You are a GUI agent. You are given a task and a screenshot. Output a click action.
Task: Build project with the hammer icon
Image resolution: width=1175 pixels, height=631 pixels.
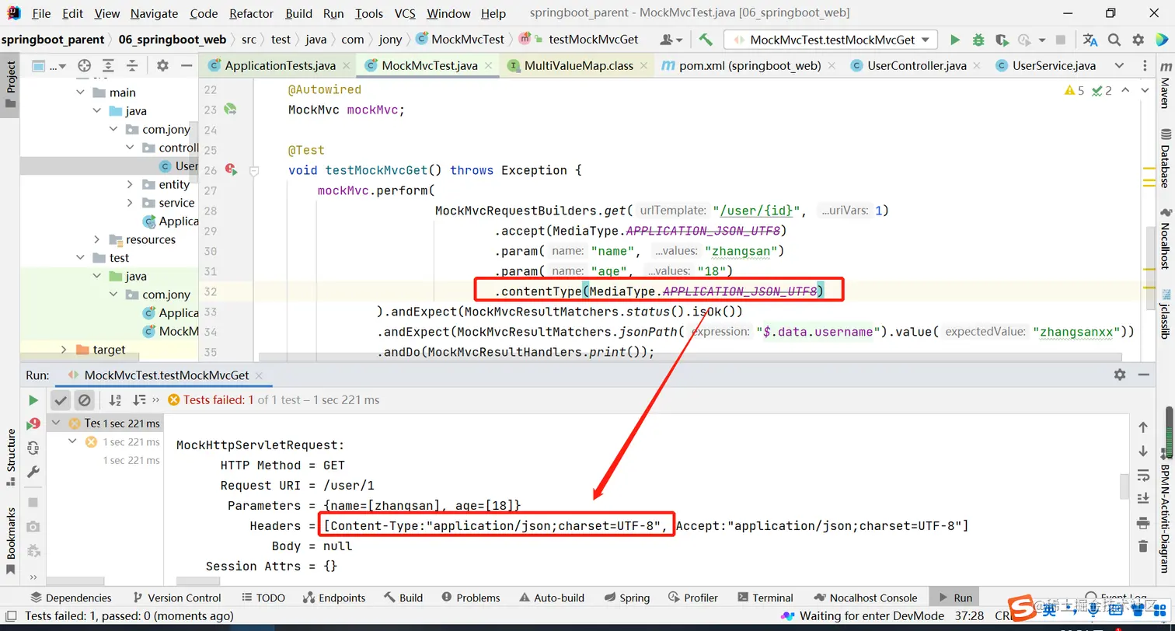[706, 40]
